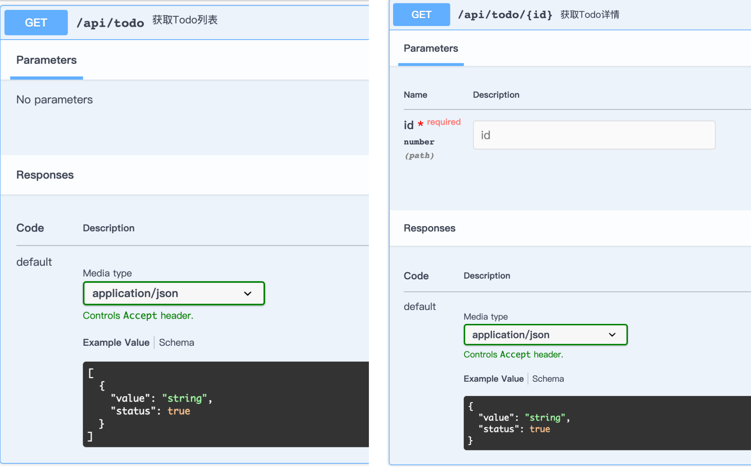Focus the id path parameter input
The height and width of the screenshot is (470, 751).
point(594,135)
